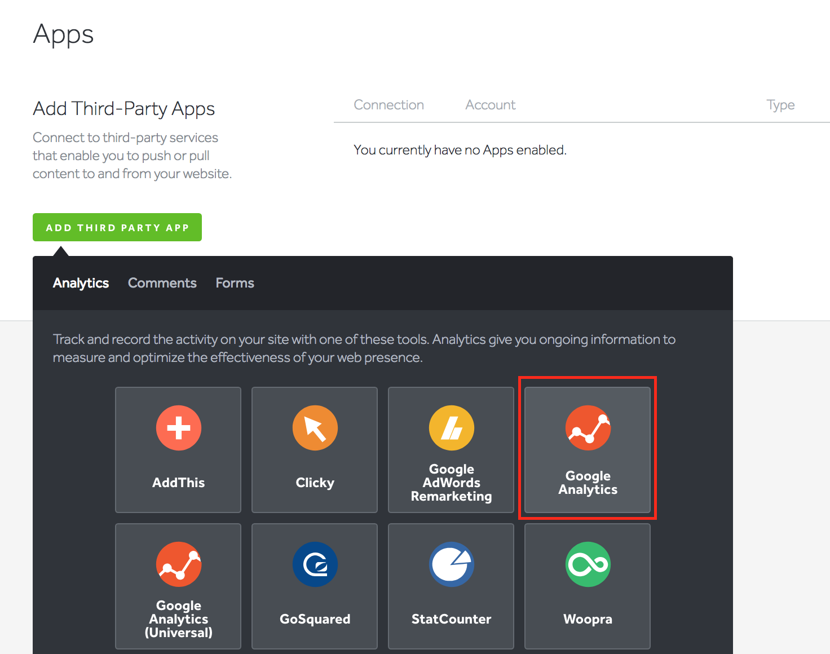Pick the Google AdWords Remarketing icon

[452, 428]
